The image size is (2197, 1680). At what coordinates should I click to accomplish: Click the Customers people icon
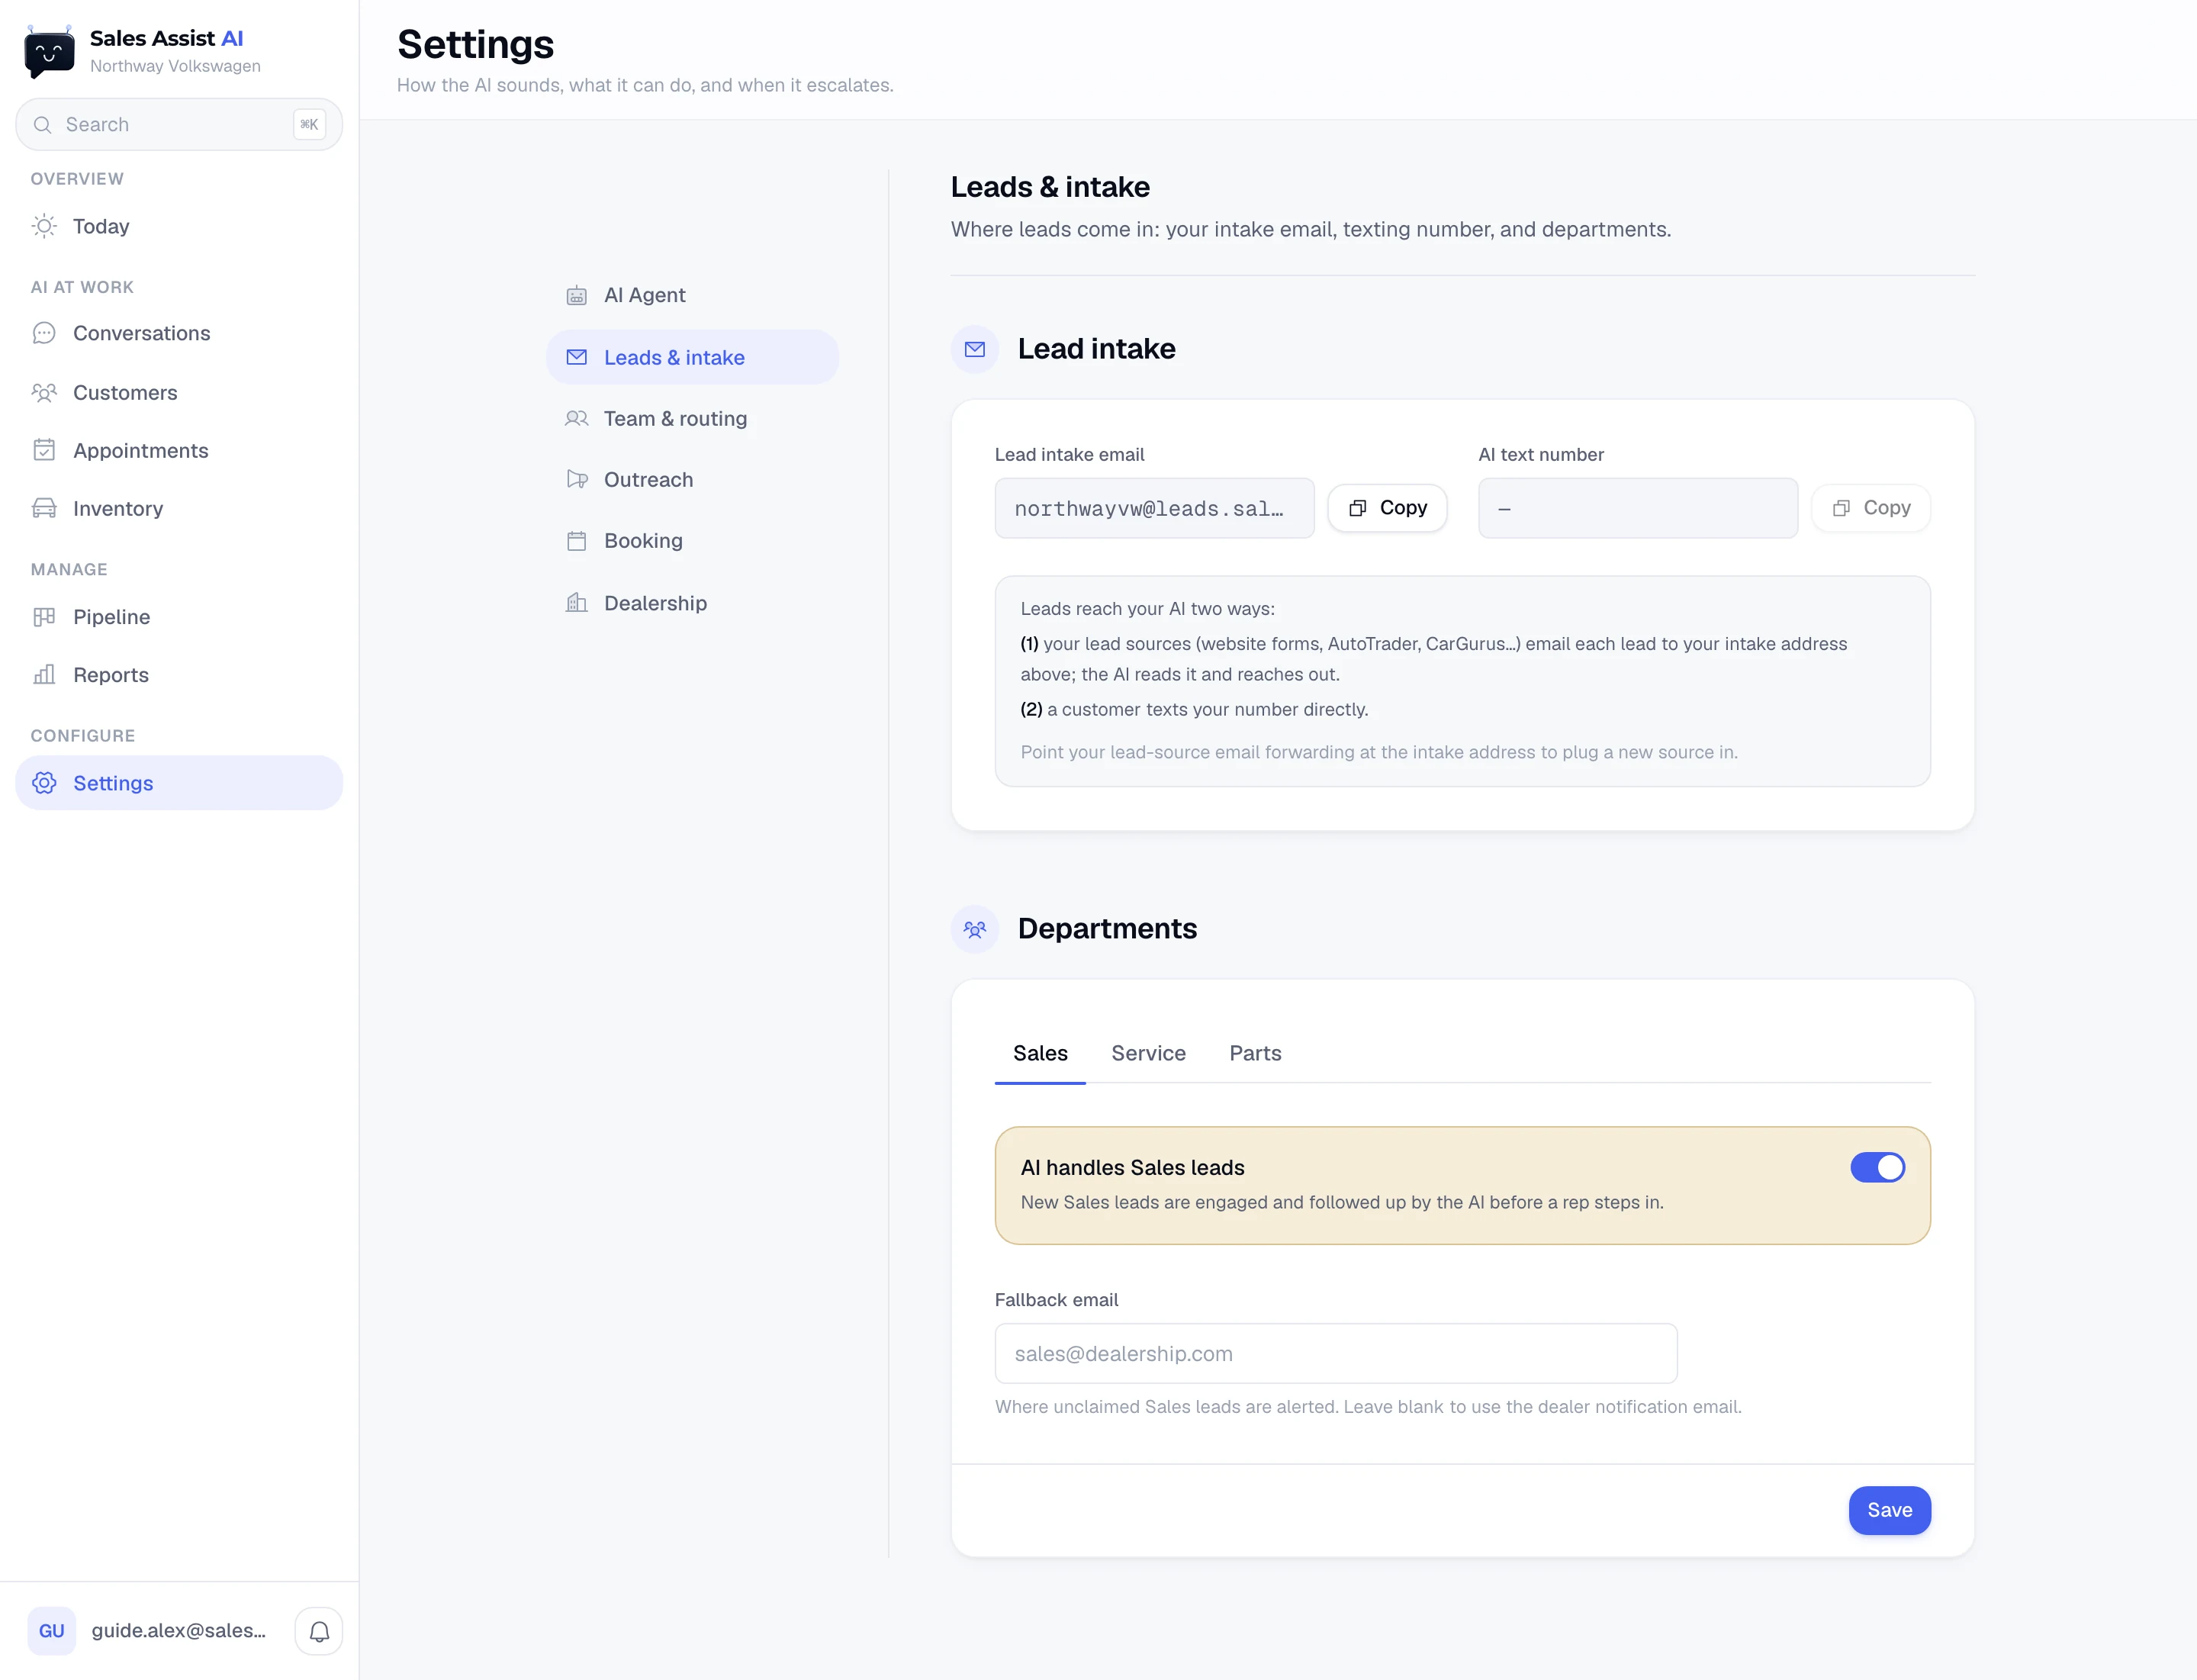[x=44, y=392]
